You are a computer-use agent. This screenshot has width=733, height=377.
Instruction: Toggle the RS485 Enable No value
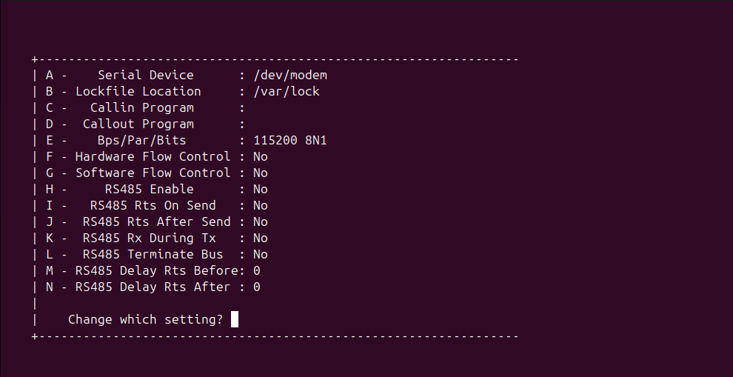260,190
